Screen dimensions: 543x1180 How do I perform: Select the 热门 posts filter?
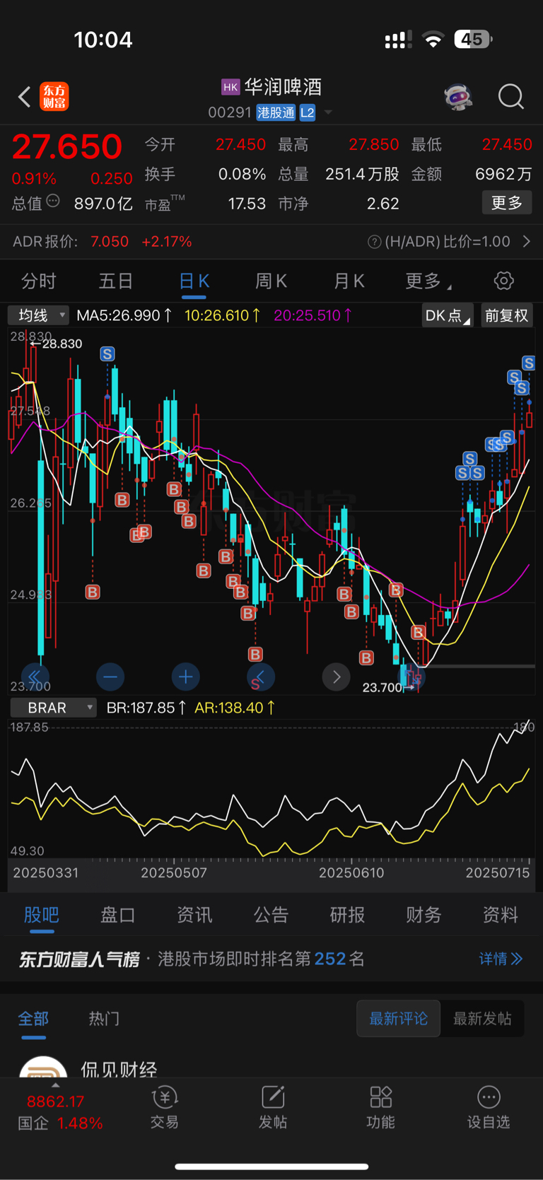(104, 1019)
